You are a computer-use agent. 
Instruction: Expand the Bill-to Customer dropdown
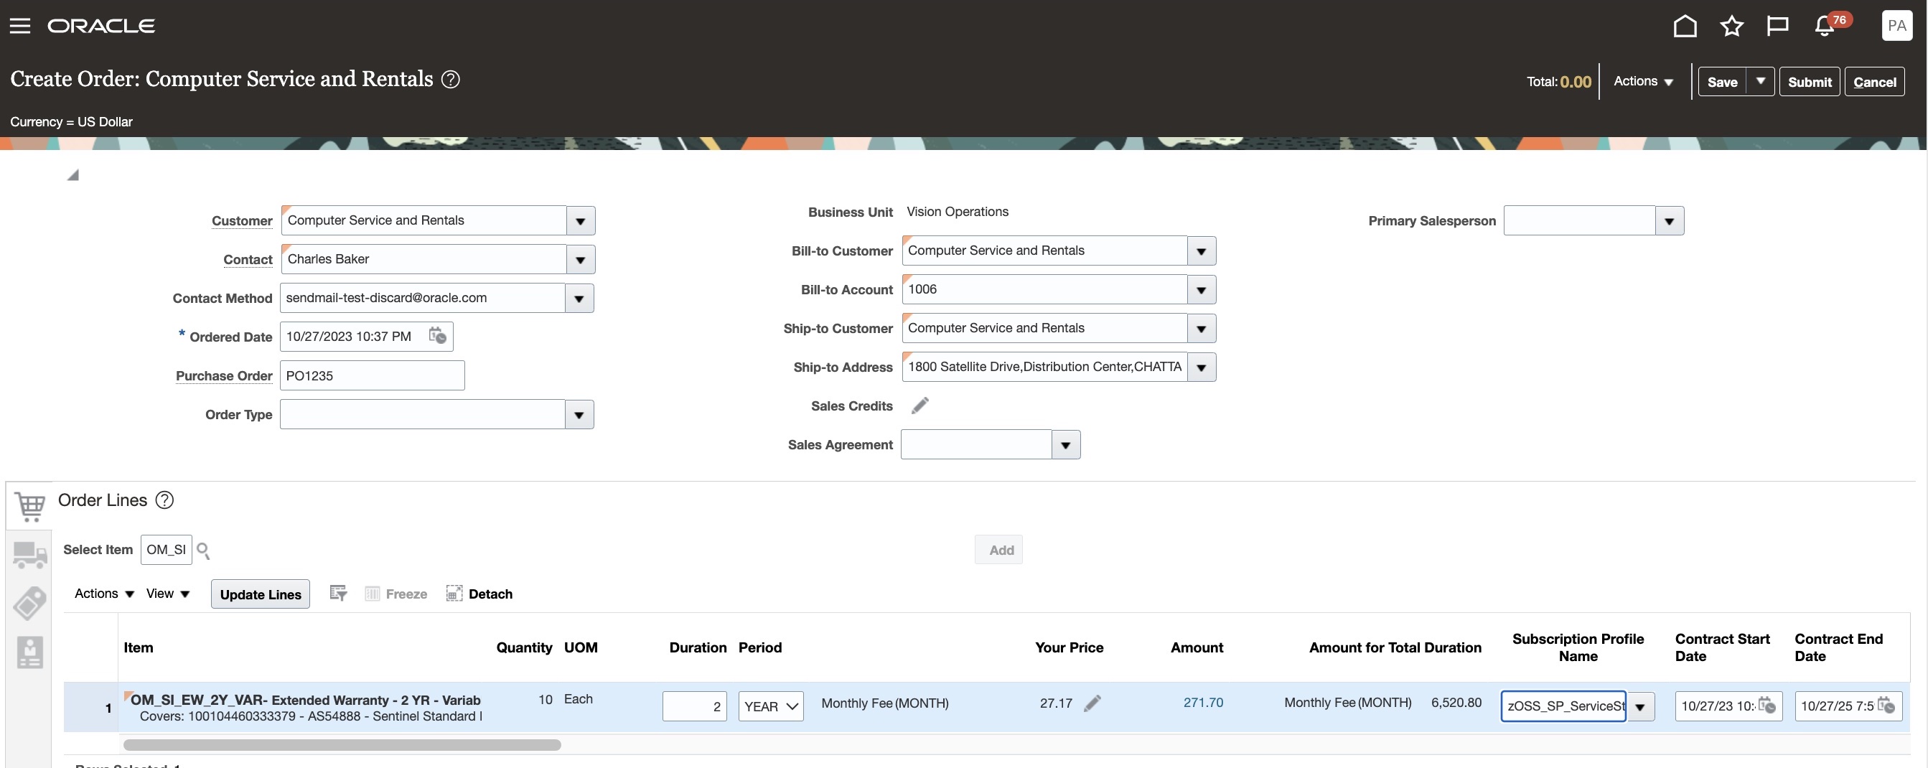[x=1202, y=250]
